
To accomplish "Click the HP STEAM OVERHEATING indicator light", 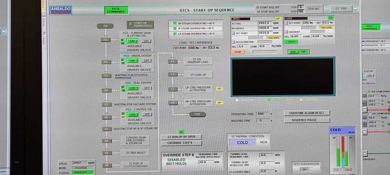I will click(x=175, y=23).
